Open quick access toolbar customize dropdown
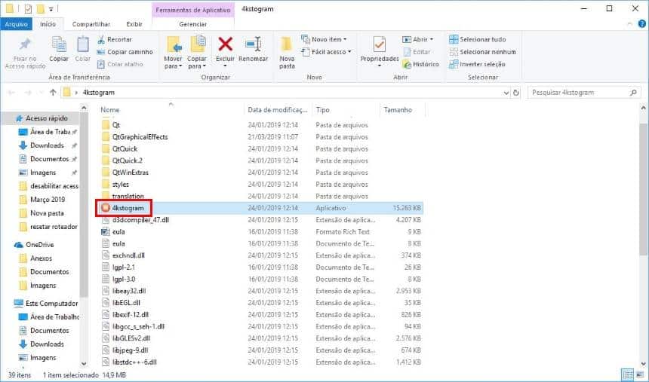649x382 pixels. [51, 9]
